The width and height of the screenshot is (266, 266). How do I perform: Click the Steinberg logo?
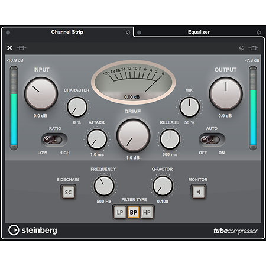click(x=33, y=230)
